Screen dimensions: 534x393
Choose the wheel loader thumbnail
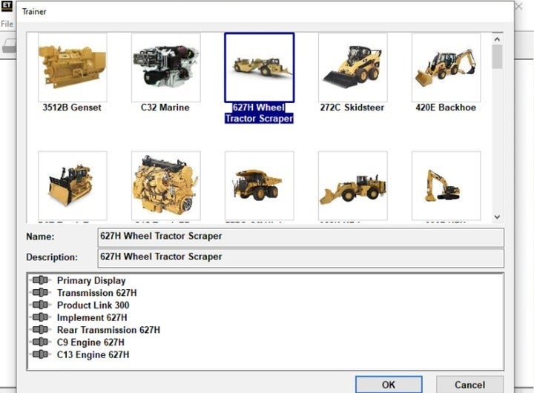(353, 186)
